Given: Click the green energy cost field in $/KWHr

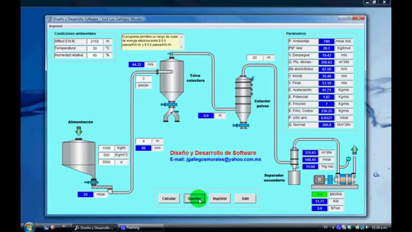Looking at the screenshot, I should tap(319, 194).
